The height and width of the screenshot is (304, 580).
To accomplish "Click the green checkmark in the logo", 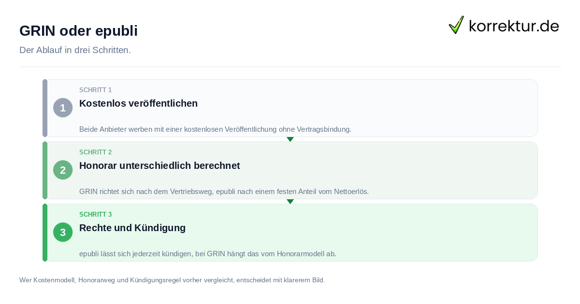I will [456, 25].
